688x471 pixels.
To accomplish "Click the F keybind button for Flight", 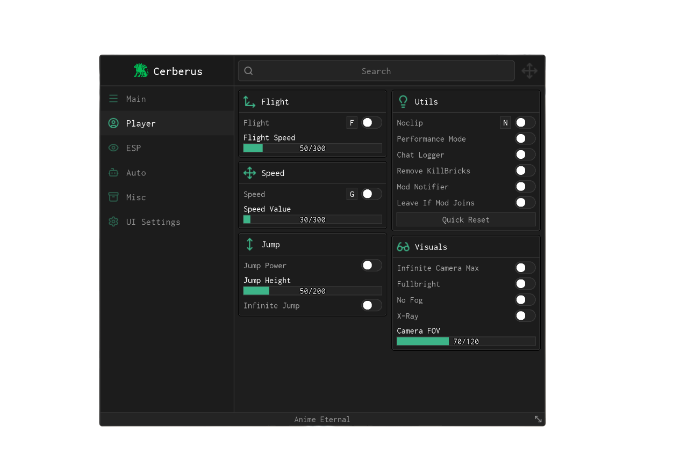I will [x=352, y=123].
